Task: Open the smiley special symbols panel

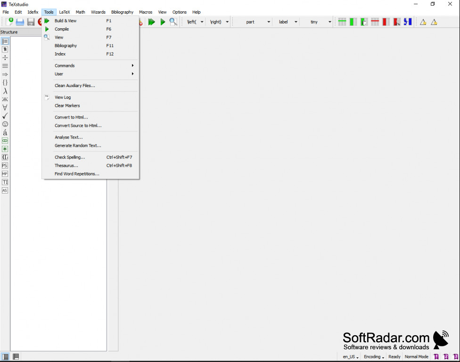Action: click(5, 124)
